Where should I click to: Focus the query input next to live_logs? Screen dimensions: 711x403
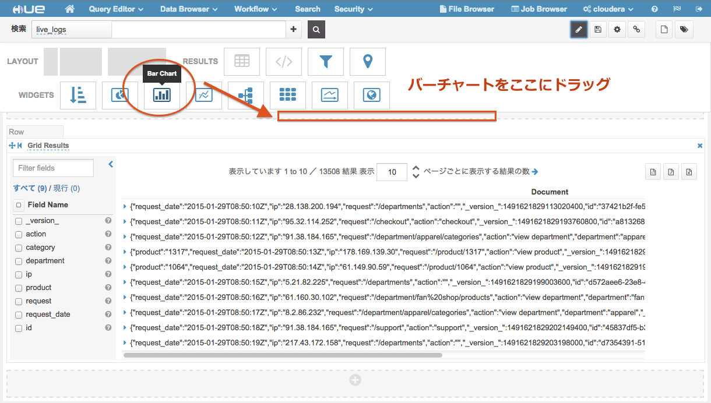pyautogui.click(x=198, y=30)
